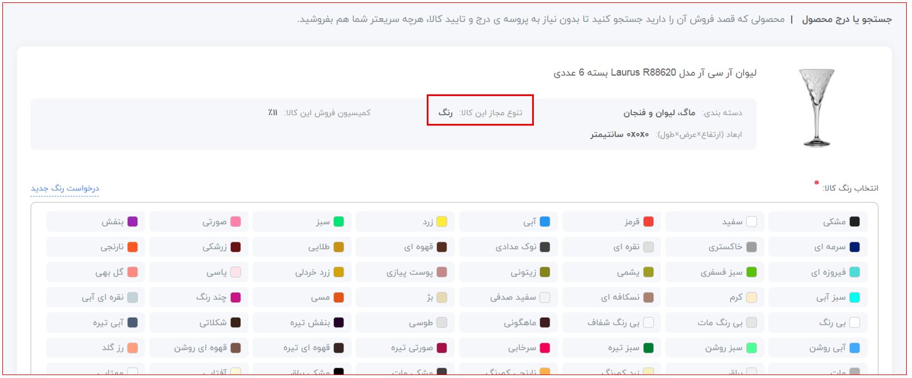Select the 'مشکی' black color option

[818, 222]
